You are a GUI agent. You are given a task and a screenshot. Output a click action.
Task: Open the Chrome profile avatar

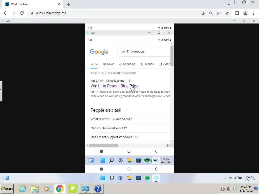tap(245, 13)
